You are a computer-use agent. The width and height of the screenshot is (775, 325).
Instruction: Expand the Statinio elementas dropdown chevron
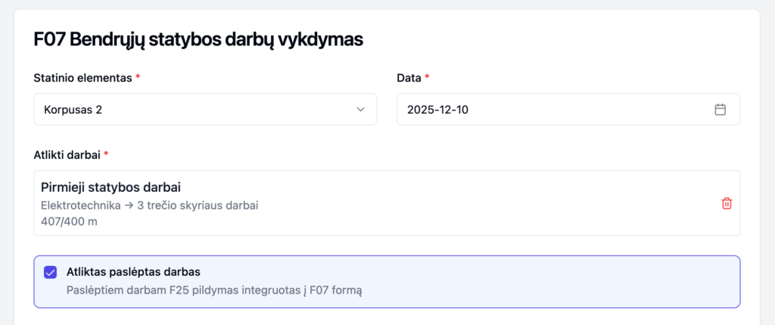(361, 110)
